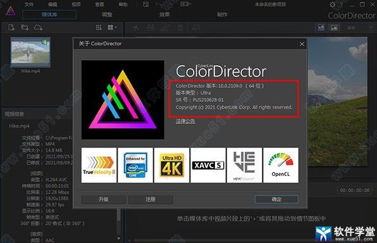This screenshot has height=243, width=377.
Task: Click the '14.8 MB' file size value
Action: pyautogui.click(x=54, y=151)
